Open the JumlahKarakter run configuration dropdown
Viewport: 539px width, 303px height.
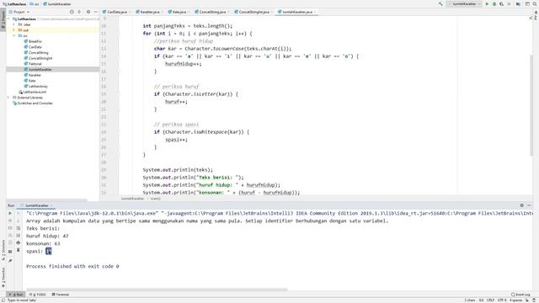pyautogui.click(x=464, y=3)
